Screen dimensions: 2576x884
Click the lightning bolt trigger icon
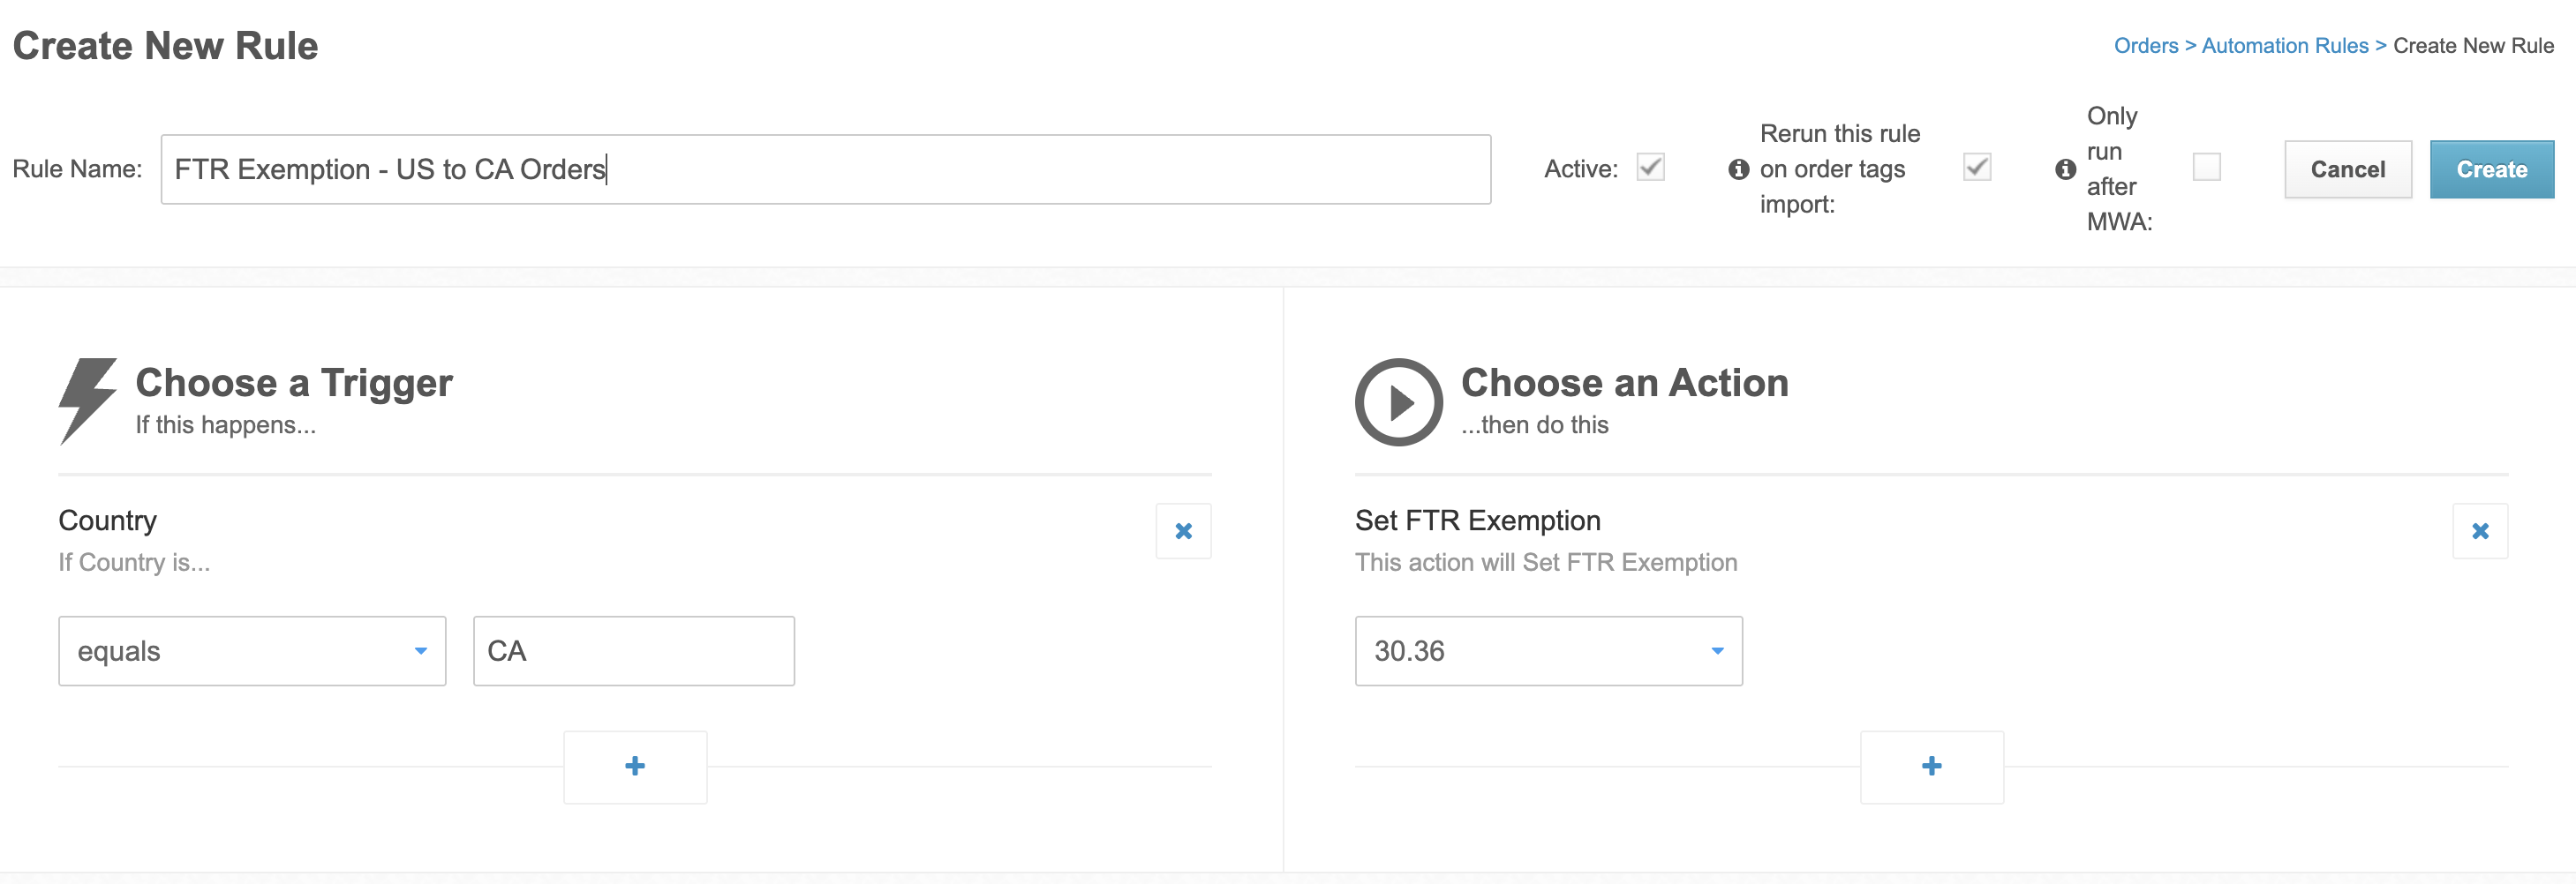(87, 400)
